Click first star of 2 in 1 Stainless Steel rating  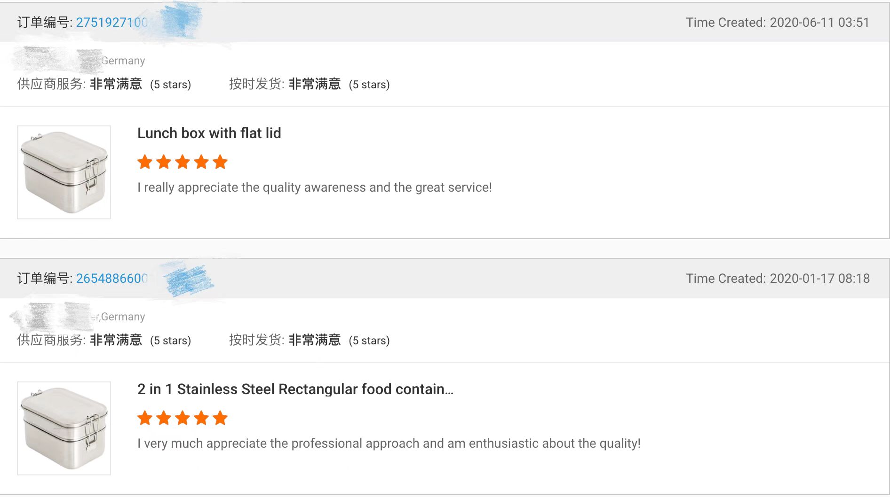(145, 418)
